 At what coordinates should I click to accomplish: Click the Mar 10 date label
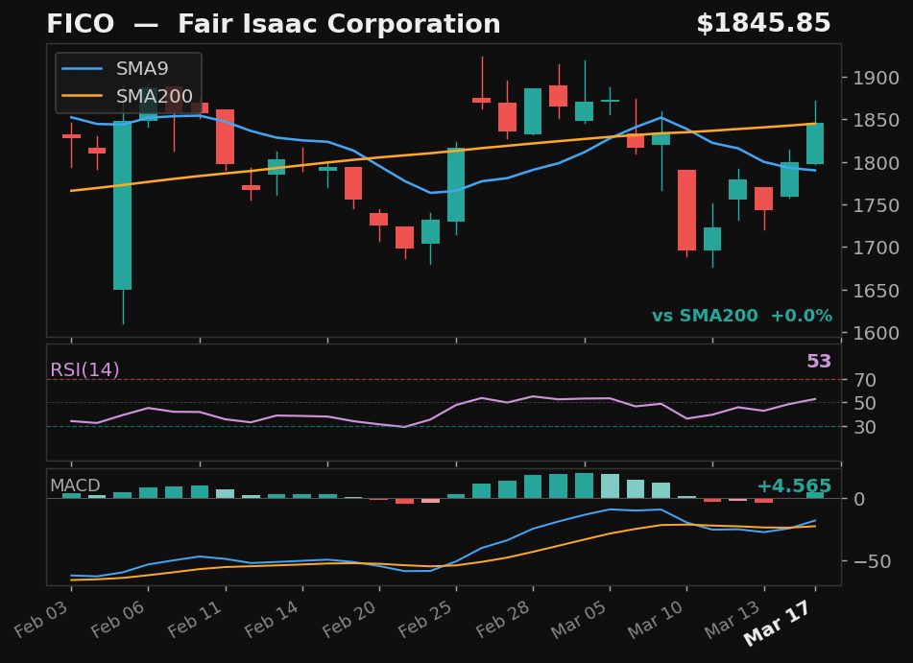pyautogui.click(x=657, y=619)
